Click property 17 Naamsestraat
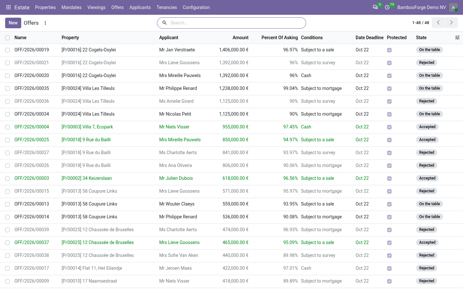463x289 pixels. coord(89,281)
